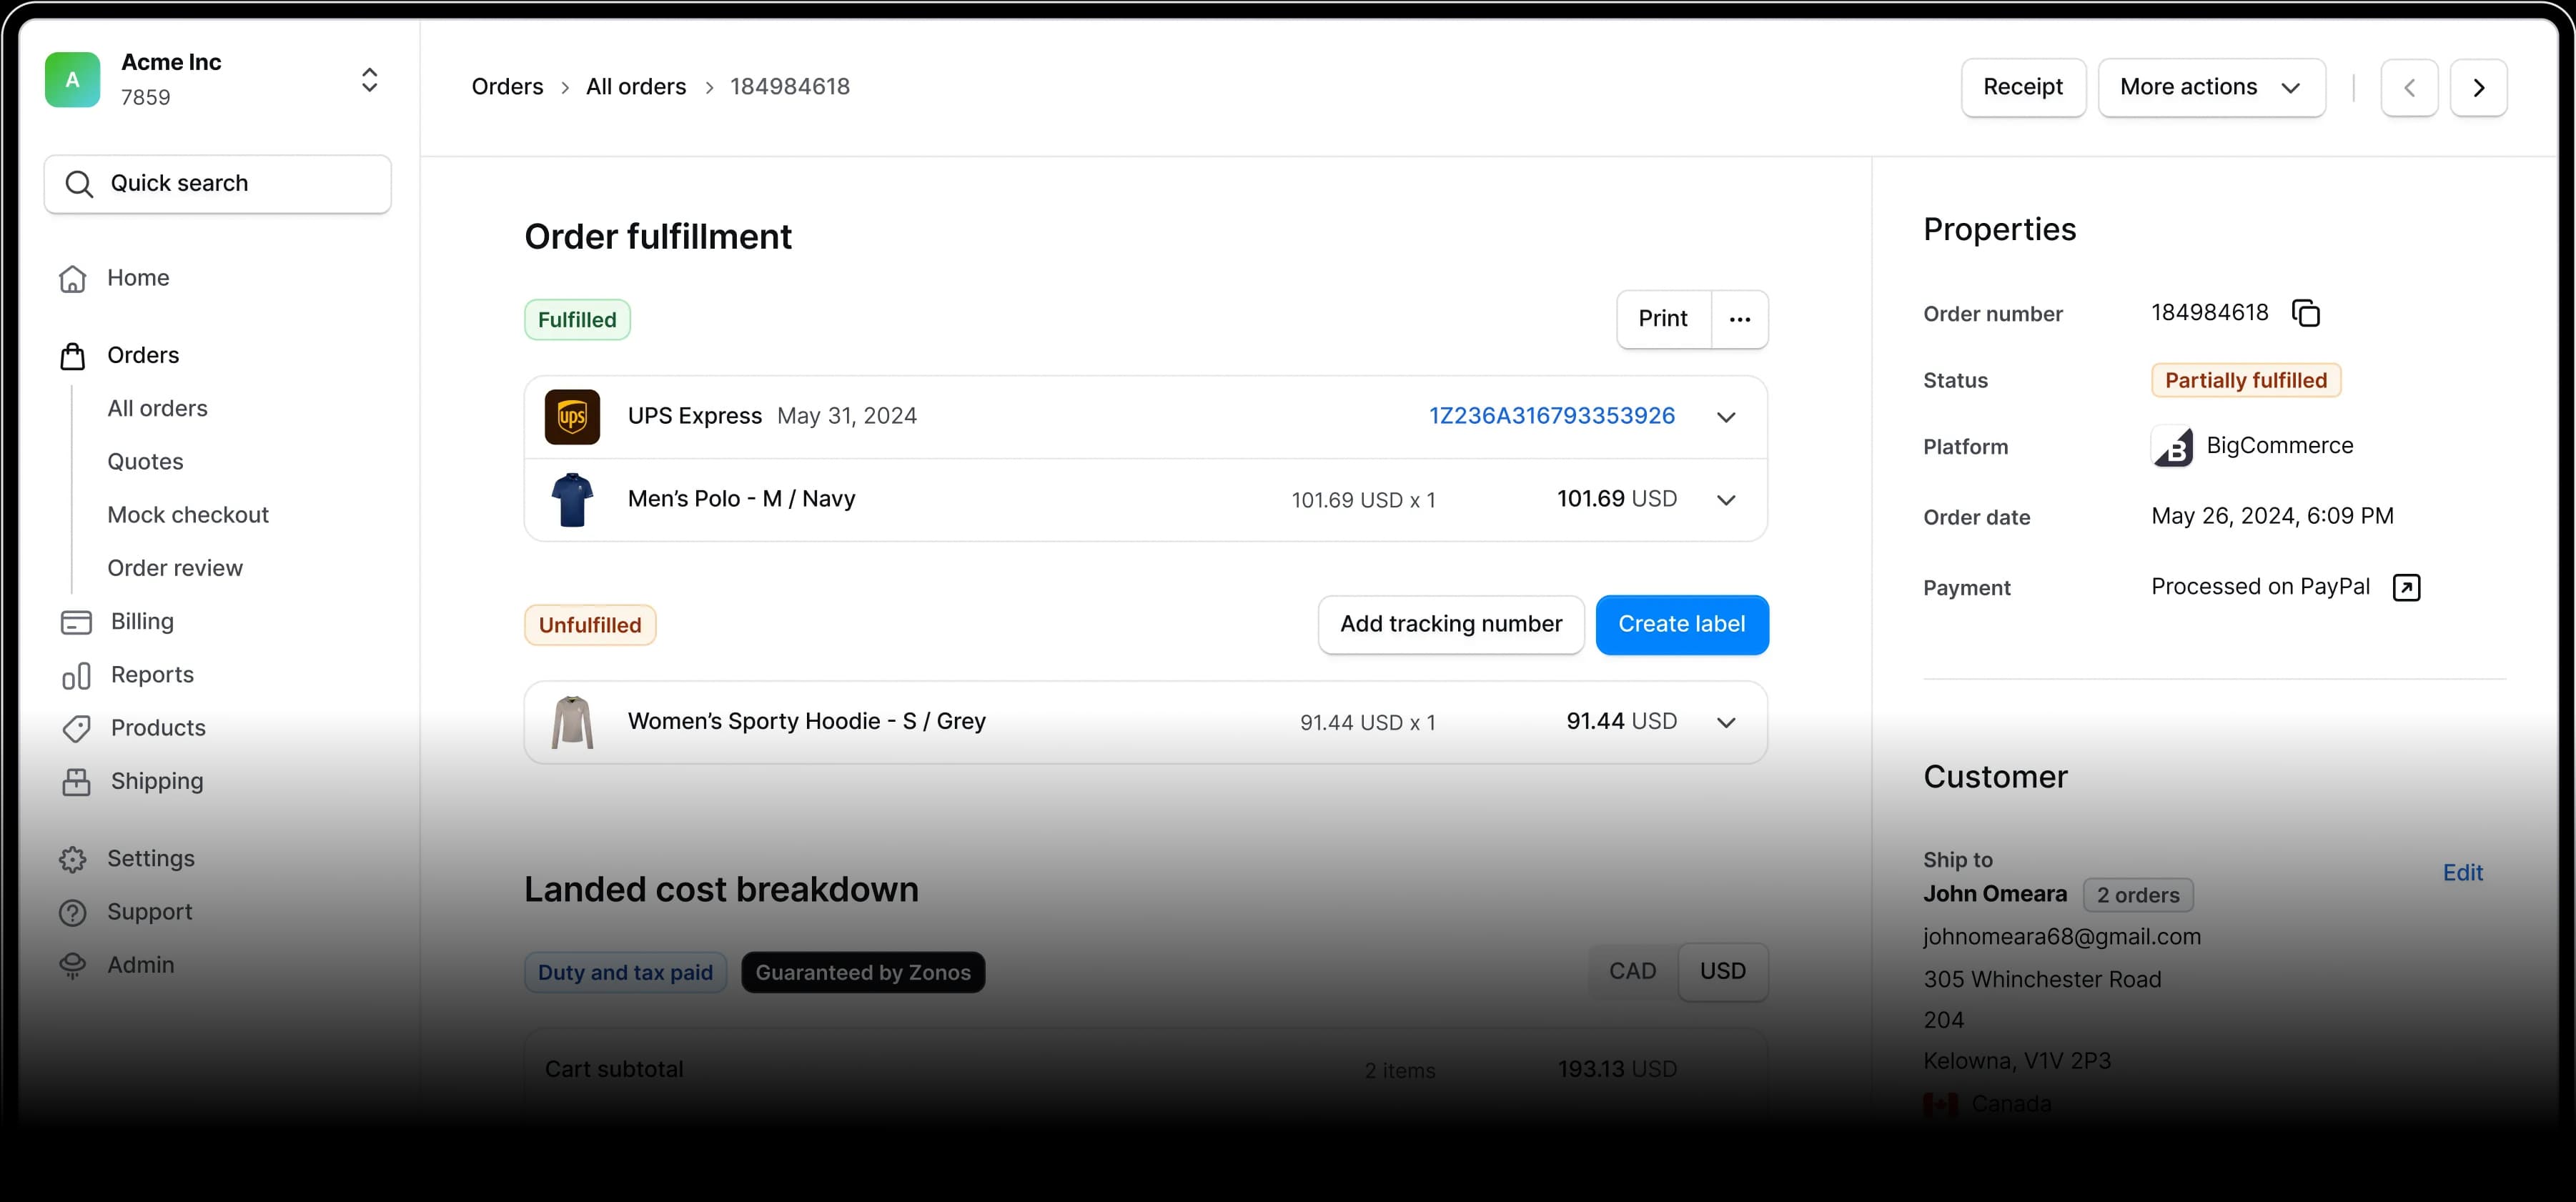The height and width of the screenshot is (1202, 2576).
Task: Open PayPal payment external link icon
Action: pyautogui.click(x=2406, y=587)
